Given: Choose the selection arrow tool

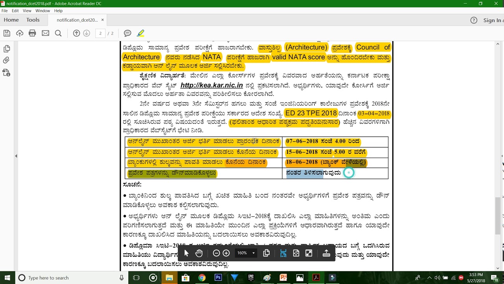Looking at the screenshot, I should 187,253.
